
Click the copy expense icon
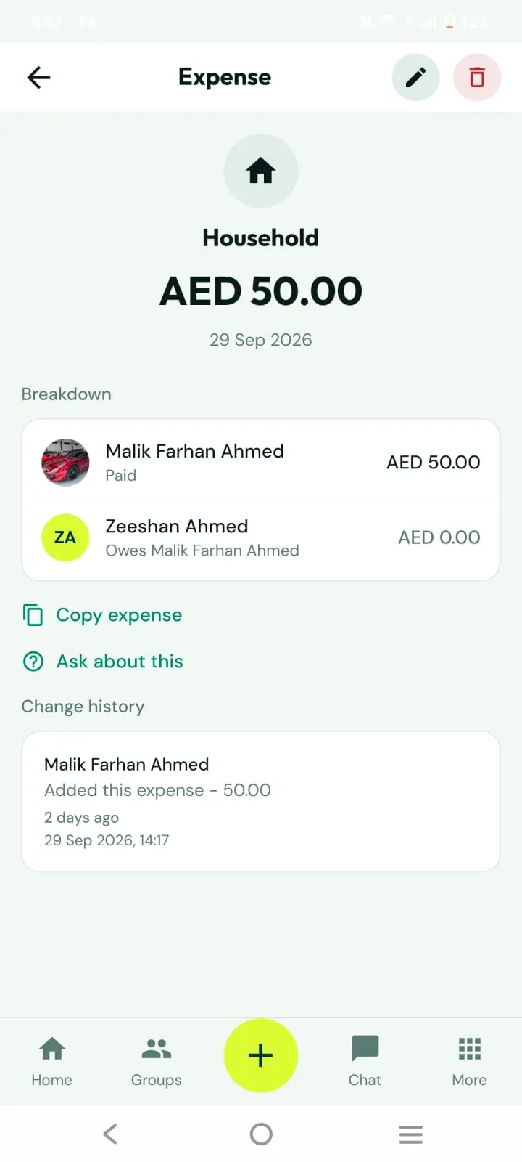tap(33, 615)
